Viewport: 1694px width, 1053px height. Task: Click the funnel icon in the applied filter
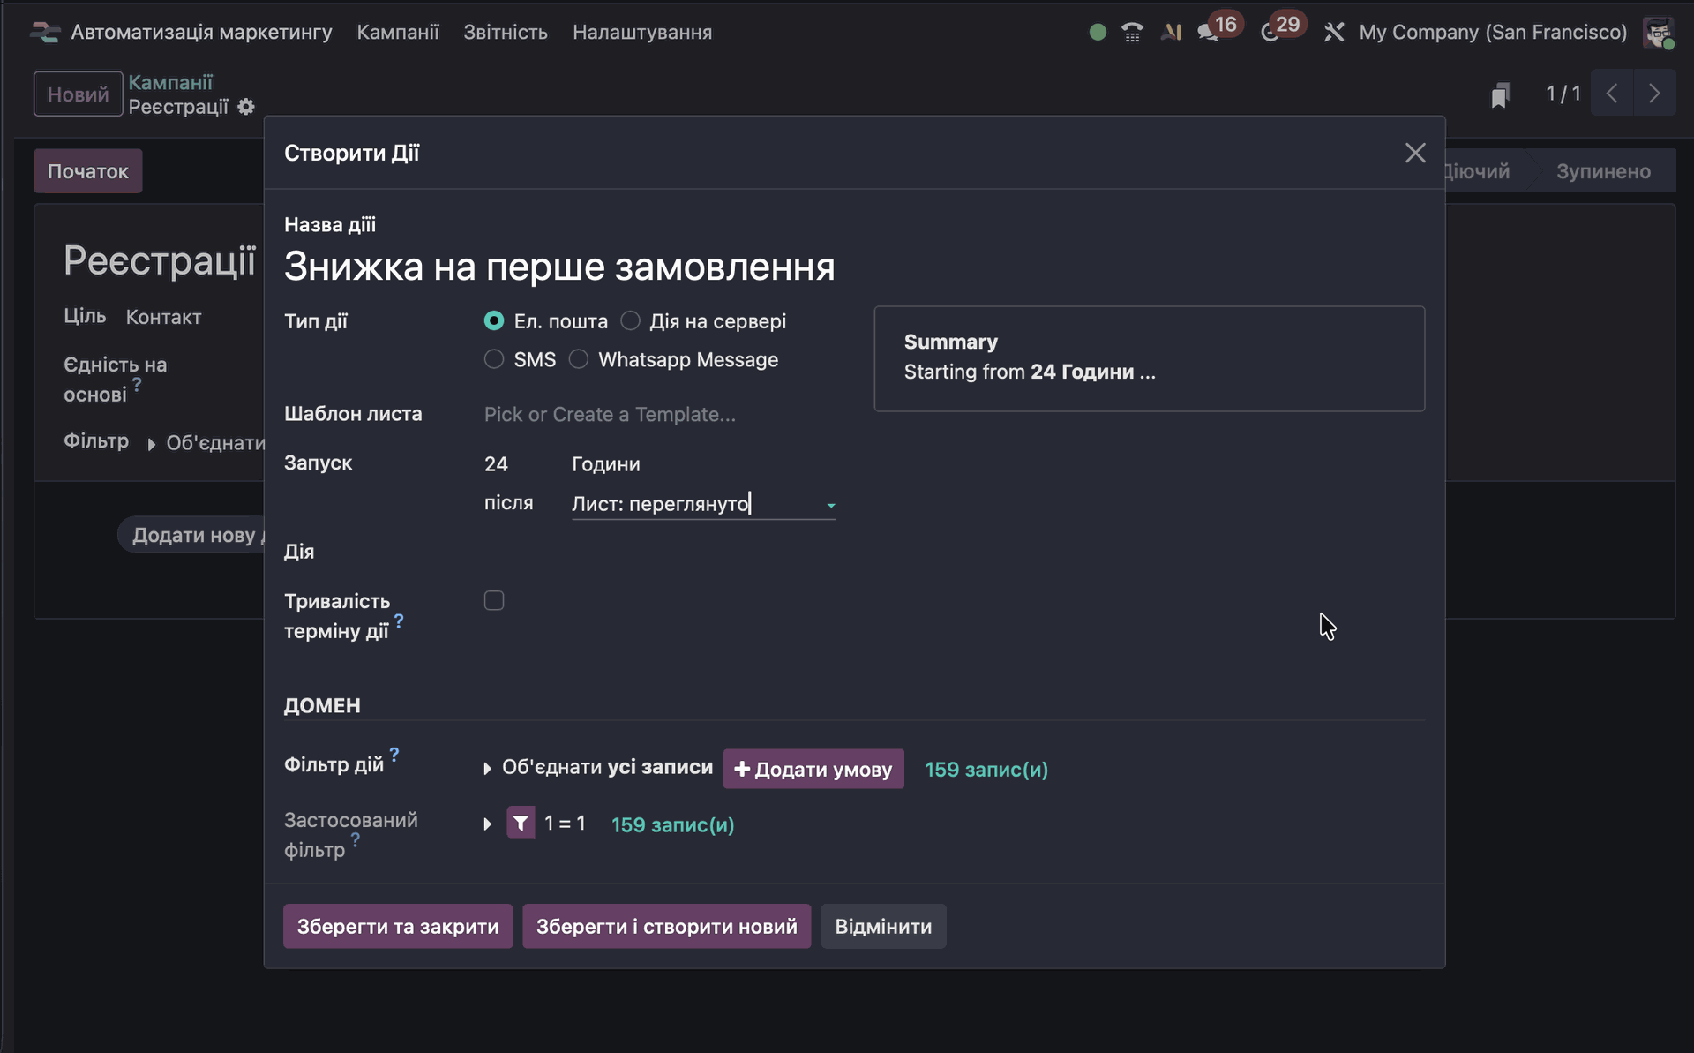coord(521,824)
